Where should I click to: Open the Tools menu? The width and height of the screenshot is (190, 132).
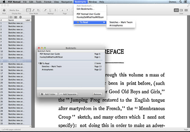(x=39, y=2)
